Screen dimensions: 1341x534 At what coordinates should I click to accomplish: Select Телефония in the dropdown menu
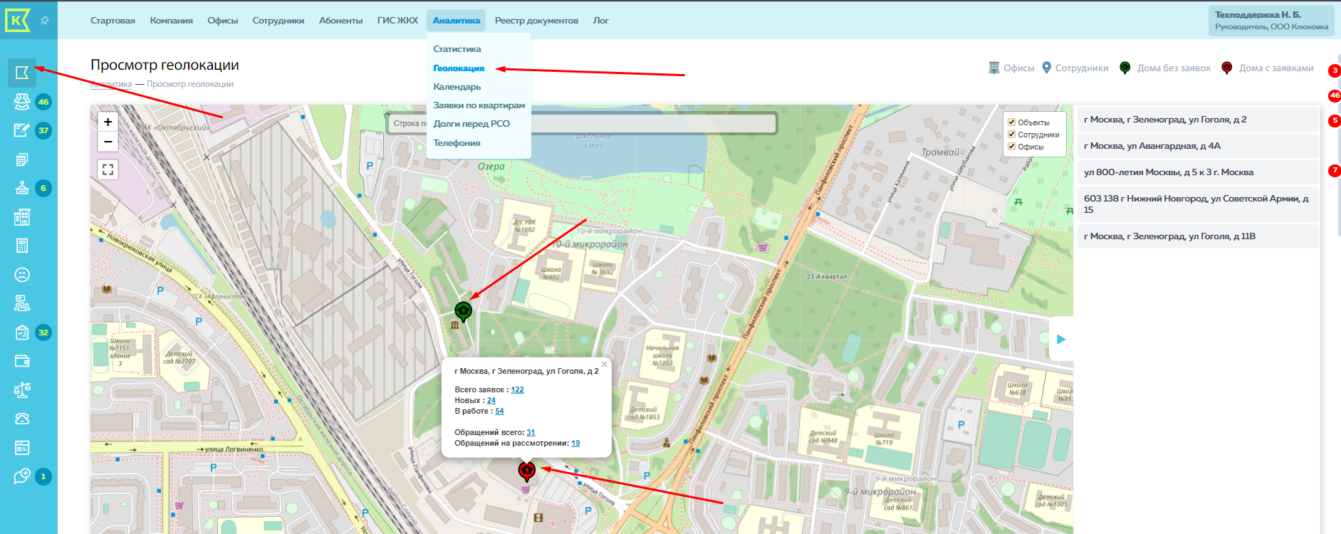[456, 143]
